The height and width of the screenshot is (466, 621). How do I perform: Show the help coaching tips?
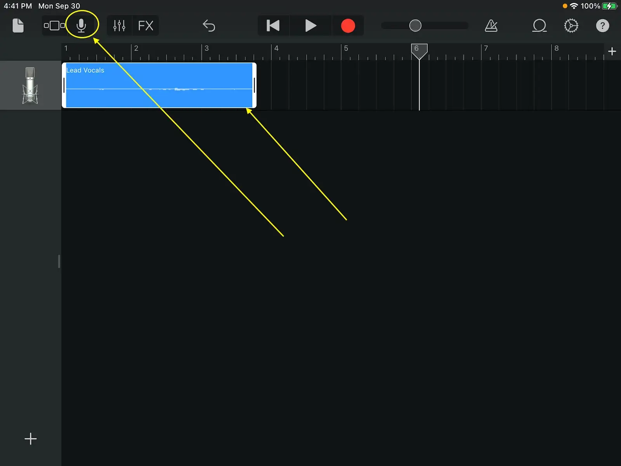[602, 26]
